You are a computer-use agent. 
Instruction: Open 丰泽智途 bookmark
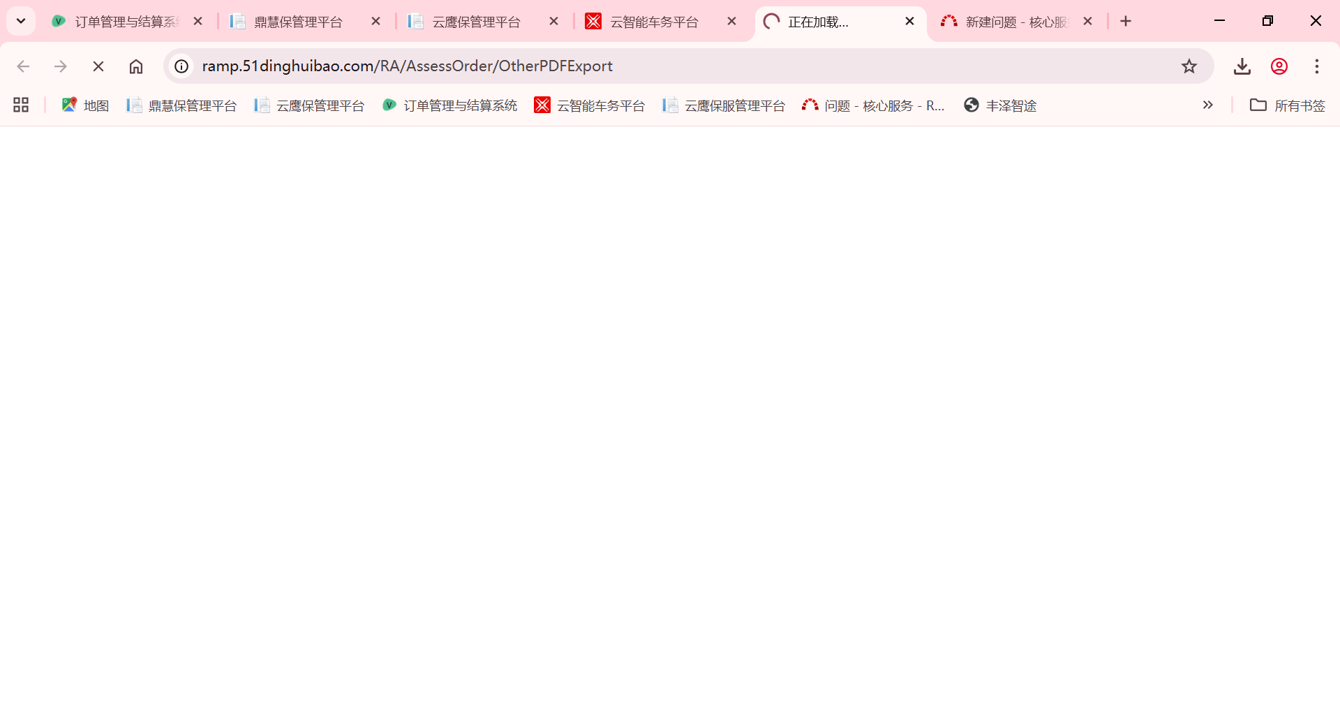click(1000, 105)
